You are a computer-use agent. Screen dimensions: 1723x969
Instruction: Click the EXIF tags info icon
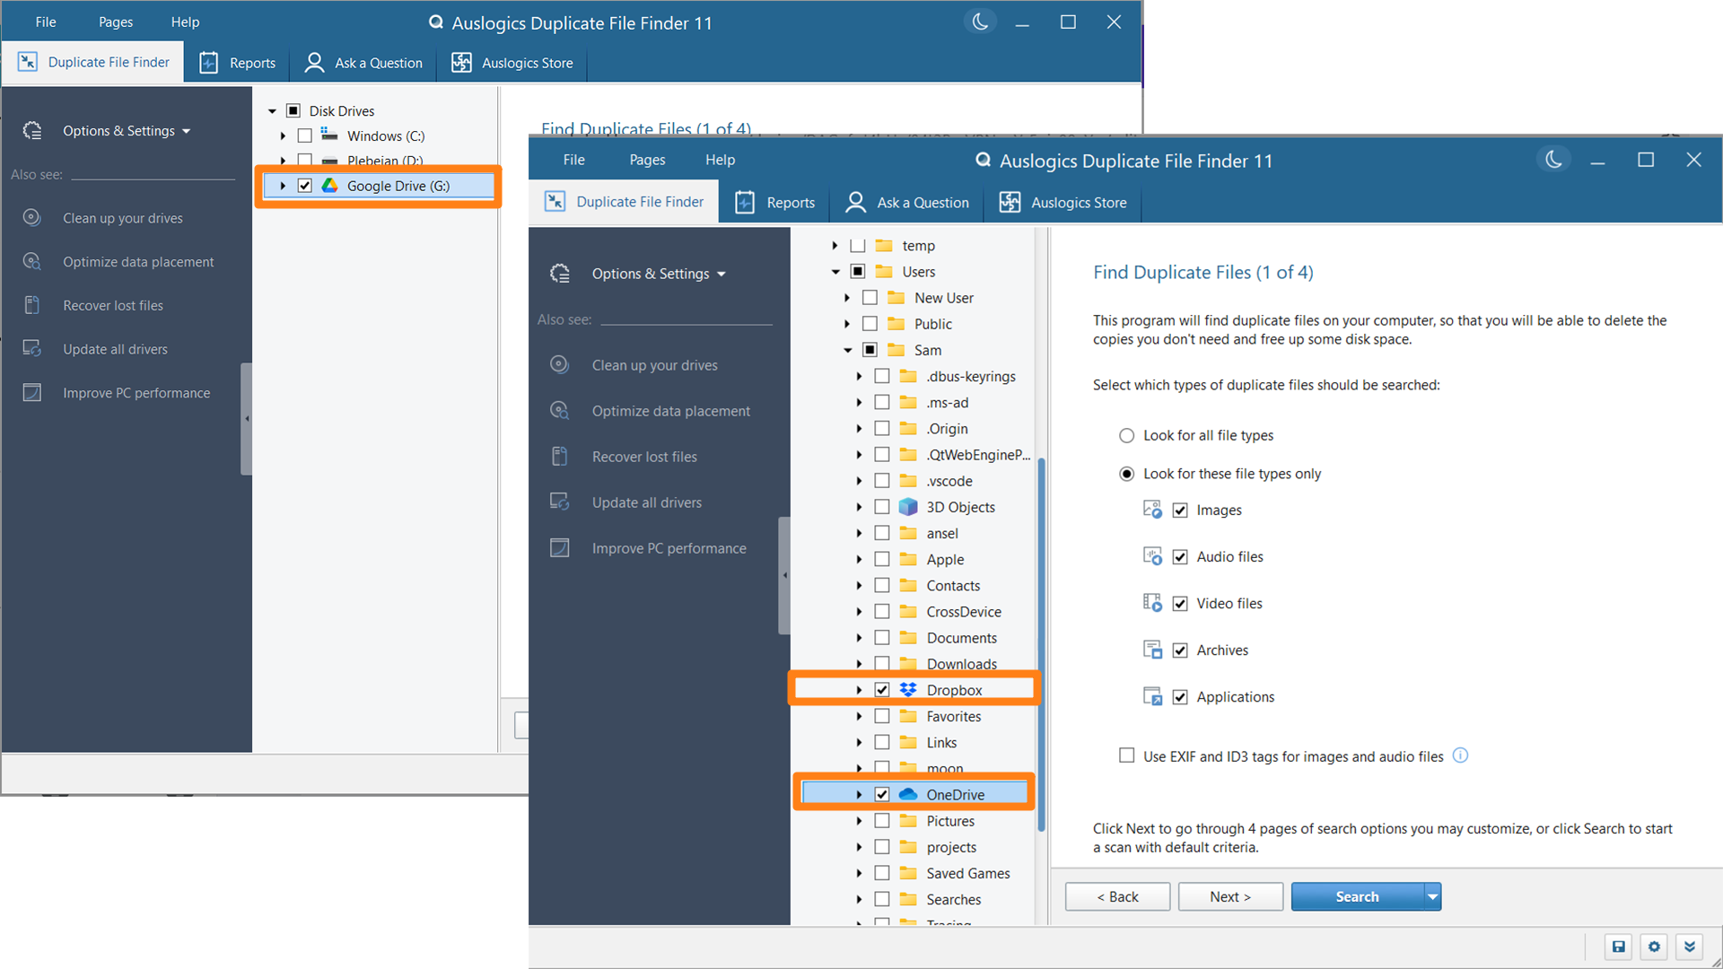[1460, 755]
